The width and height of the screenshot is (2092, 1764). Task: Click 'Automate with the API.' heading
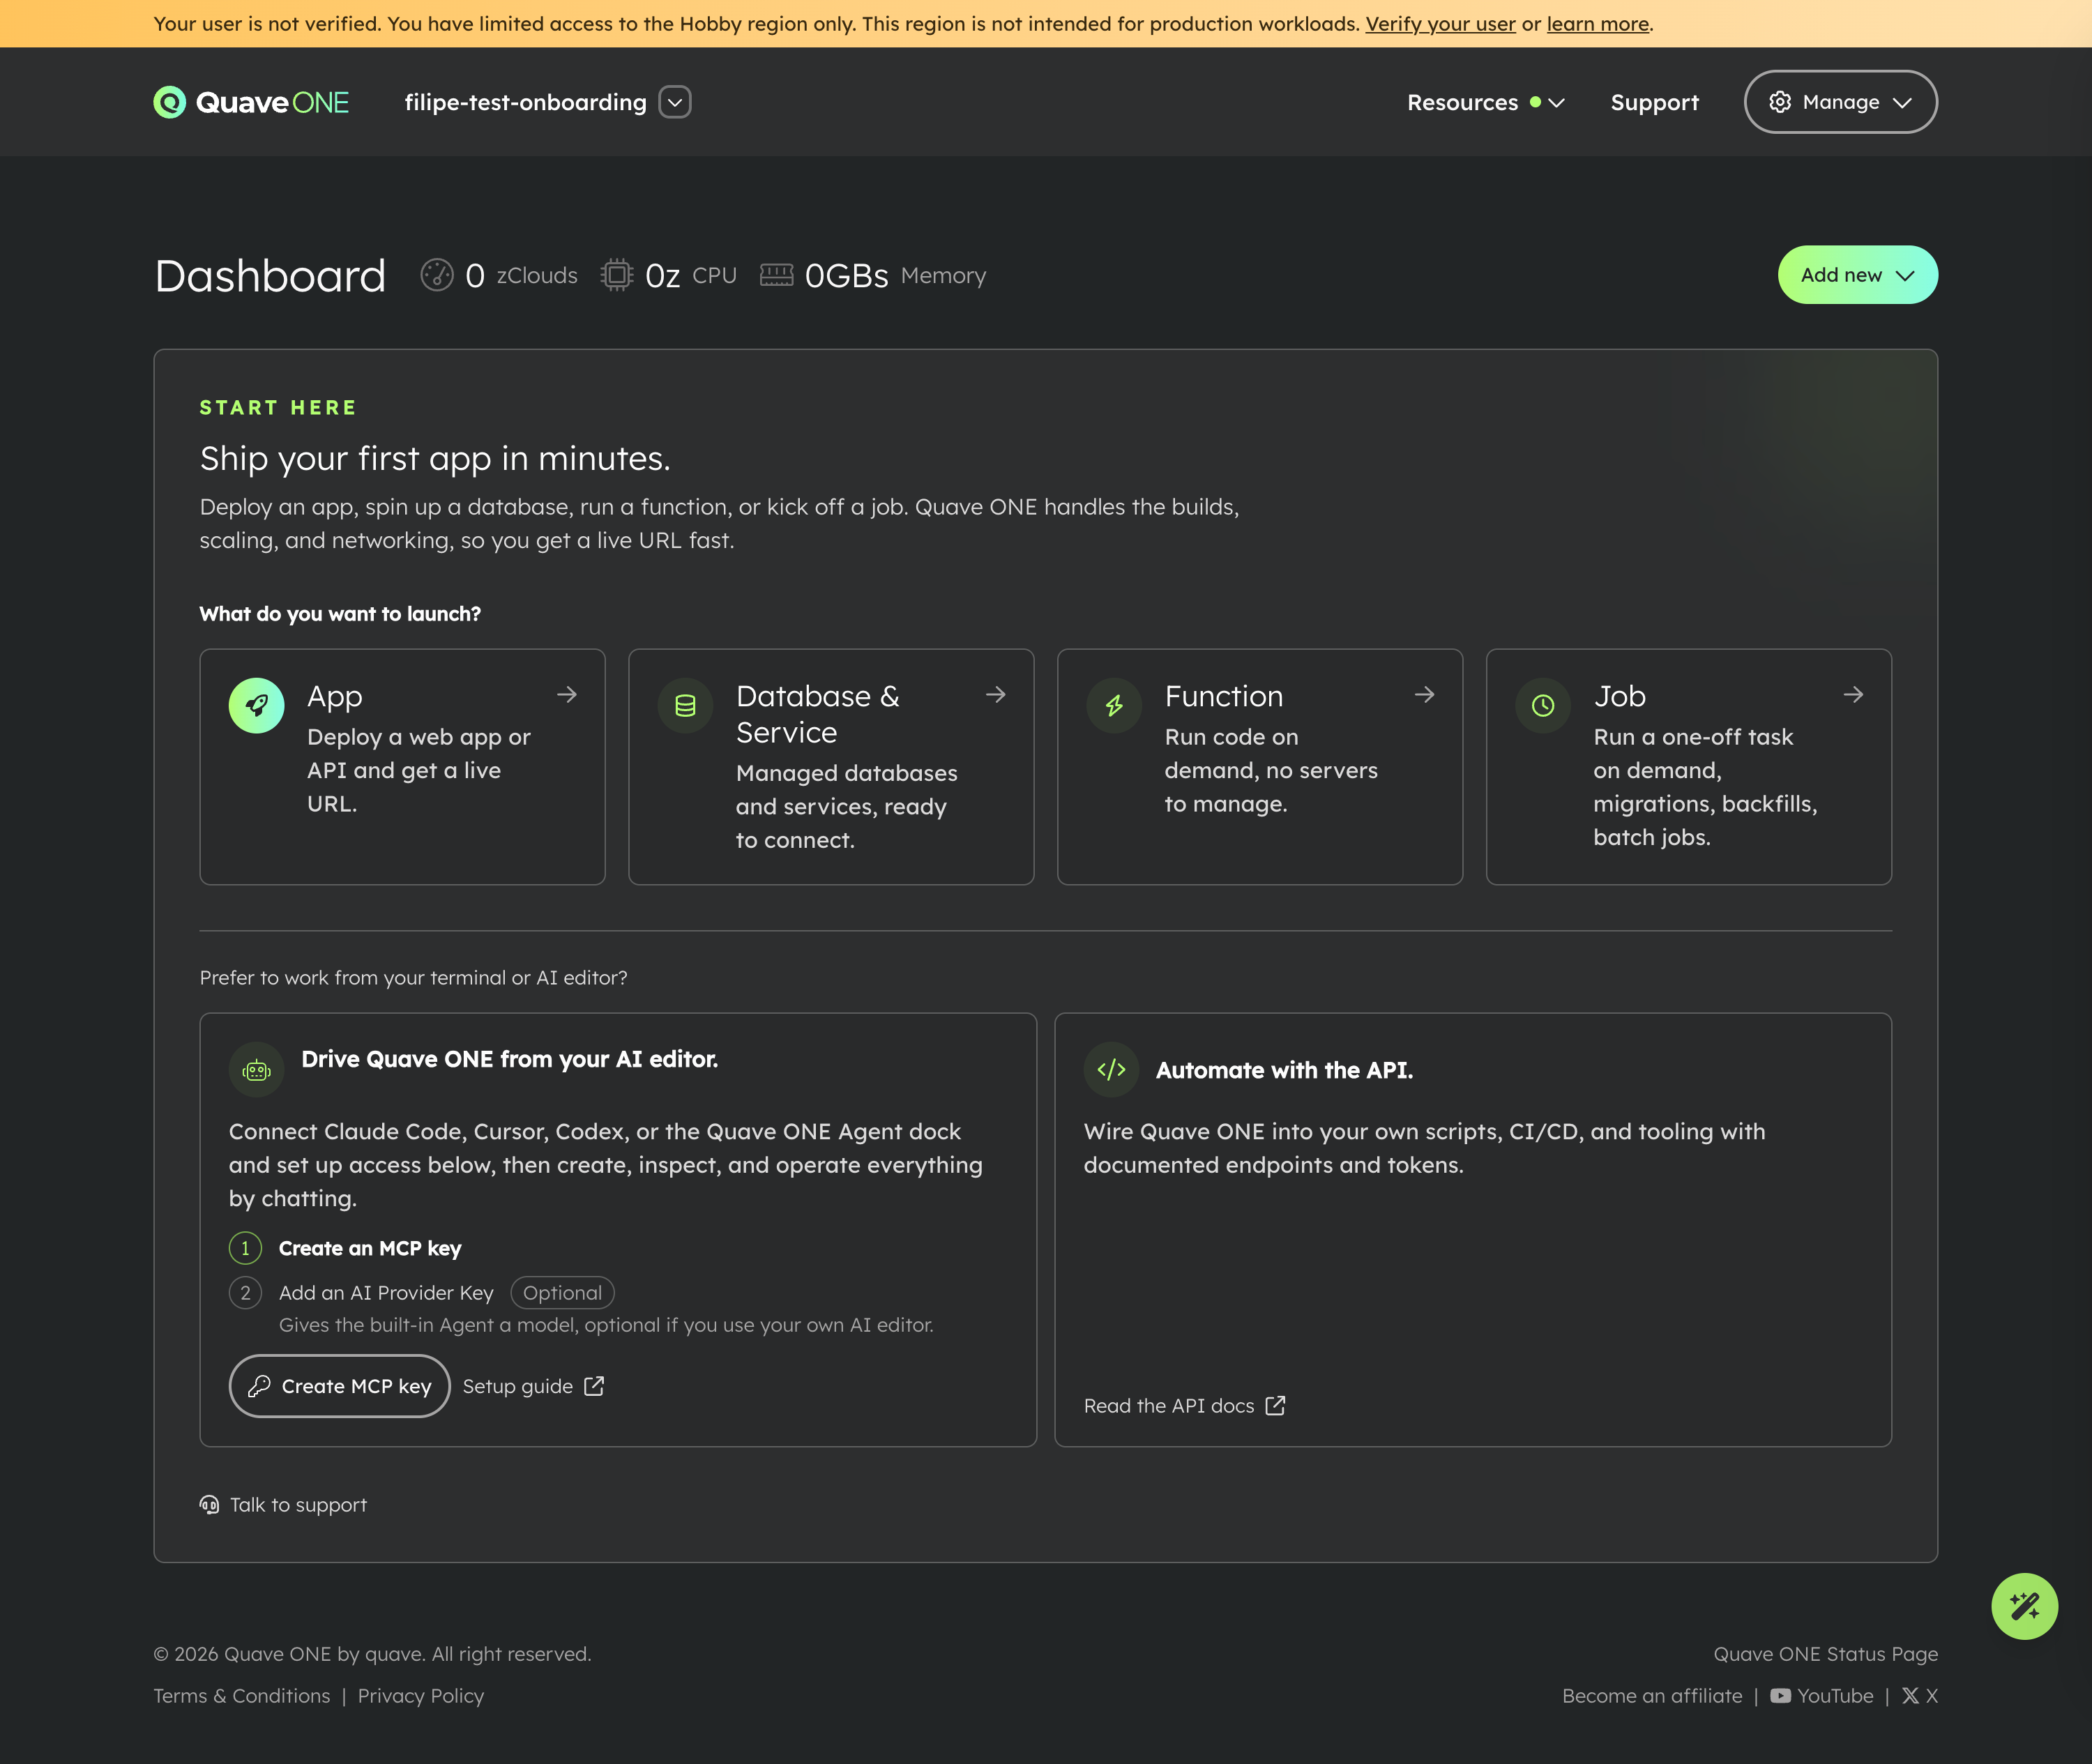pos(1284,1070)
